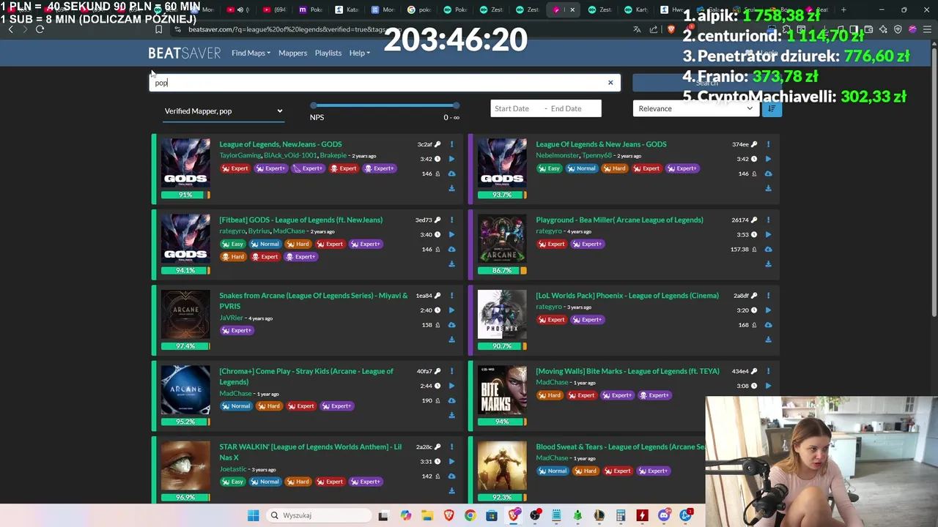The width and height of the screenshot is (938, 527).
Task: Download zip of League Of Legends & New Jeans - GODS
Action: click(768, 188)
